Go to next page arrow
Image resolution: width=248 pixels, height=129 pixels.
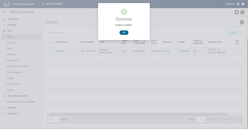click(235, 119)
